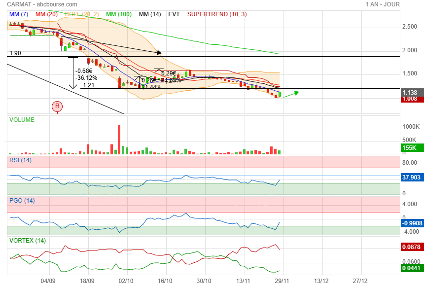The width and height of the screenshot is (424, 286).
Task: Click the red Supertrend price tag 1.008
Action: click(x=410, y=99)
